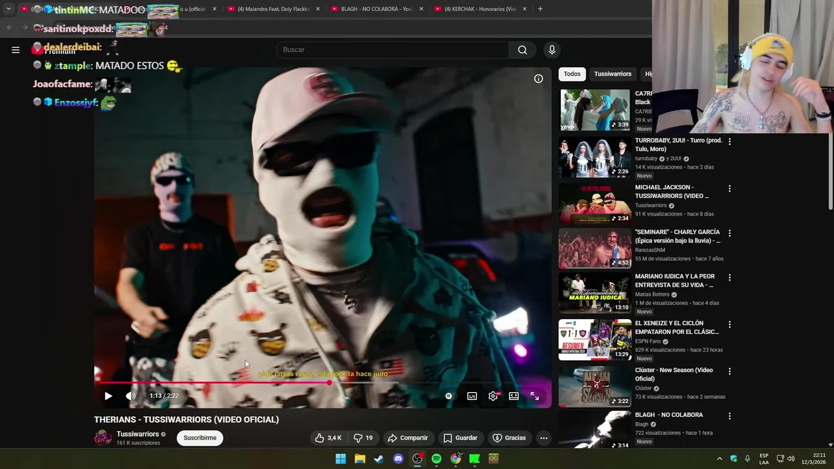Expand the browser tab search dropdown arrow
Screen dimensions: 834x469
tap(8, 9)
